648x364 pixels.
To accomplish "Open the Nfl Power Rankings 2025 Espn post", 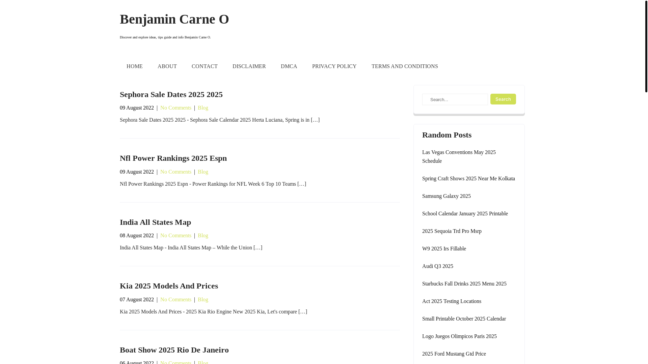I will pyautogui.click(x=173, y=158).
